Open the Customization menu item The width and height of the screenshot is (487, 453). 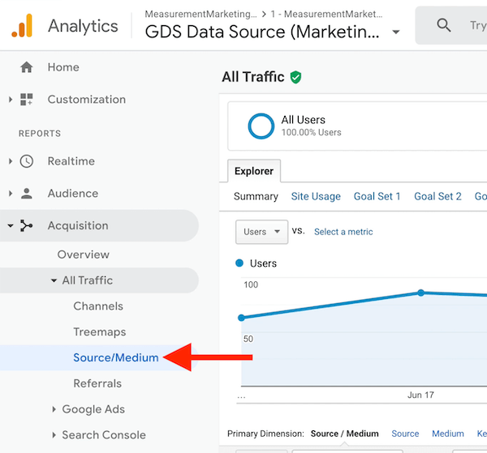pyautogui.click(x=87, y=100)
